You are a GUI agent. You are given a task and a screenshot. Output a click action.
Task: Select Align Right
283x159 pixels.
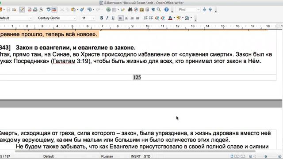(132, 18)
